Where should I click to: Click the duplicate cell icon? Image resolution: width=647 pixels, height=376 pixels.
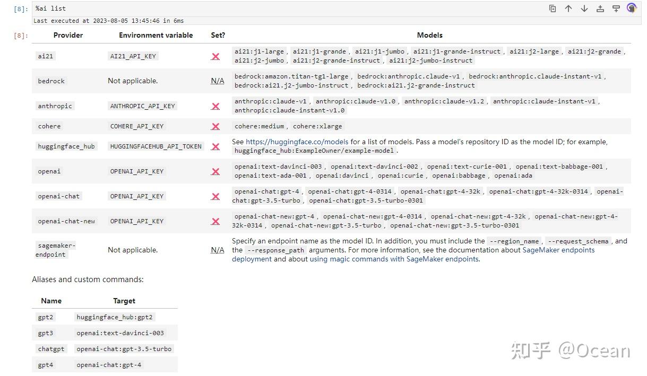point(553,8)
